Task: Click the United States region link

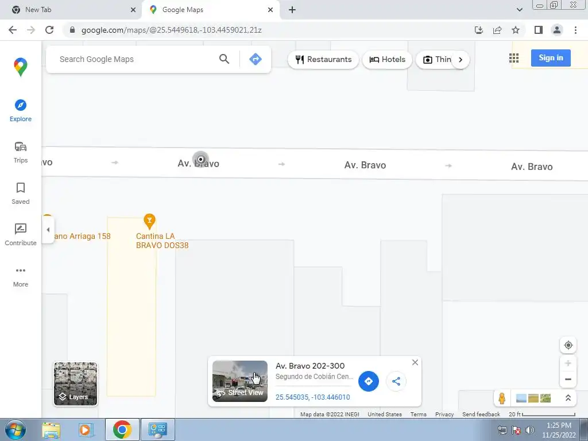Action: pos(384,415)
